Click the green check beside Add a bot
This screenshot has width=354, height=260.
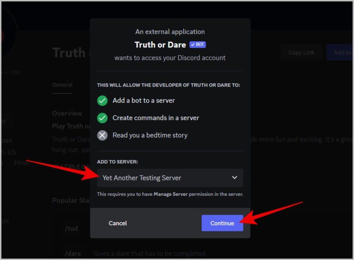pos(102,100)
